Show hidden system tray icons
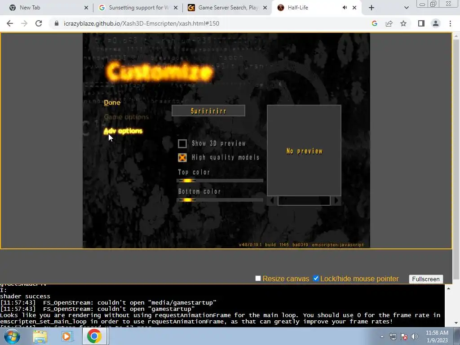The height and width of the screenshot is (345, 460). click(x=382, y=336)
